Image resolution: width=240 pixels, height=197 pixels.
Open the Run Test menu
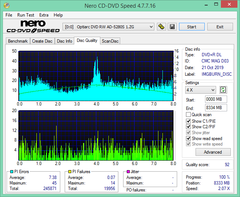(26, 15)
